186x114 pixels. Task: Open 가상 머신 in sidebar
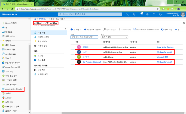click(x=8, y=71)
